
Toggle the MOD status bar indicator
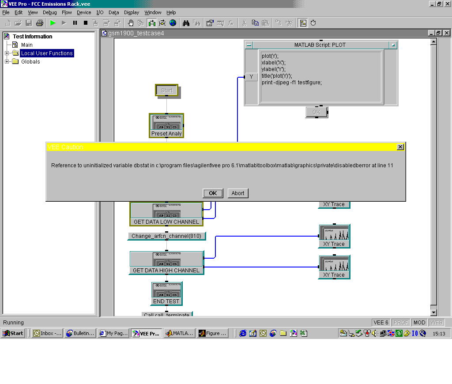[419, 323]
